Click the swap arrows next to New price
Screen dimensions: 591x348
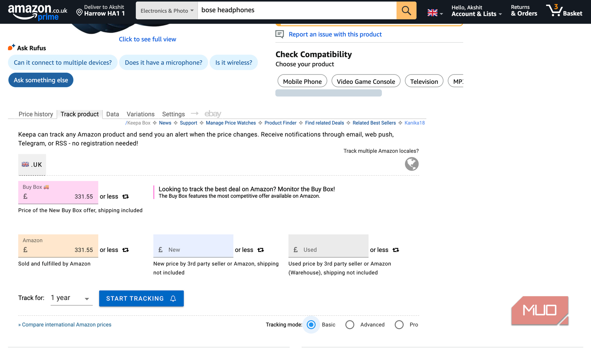(x=261, y=250)
